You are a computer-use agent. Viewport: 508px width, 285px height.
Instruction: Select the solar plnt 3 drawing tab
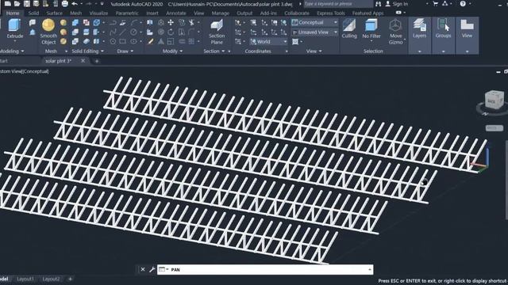(x=58, y=61)
